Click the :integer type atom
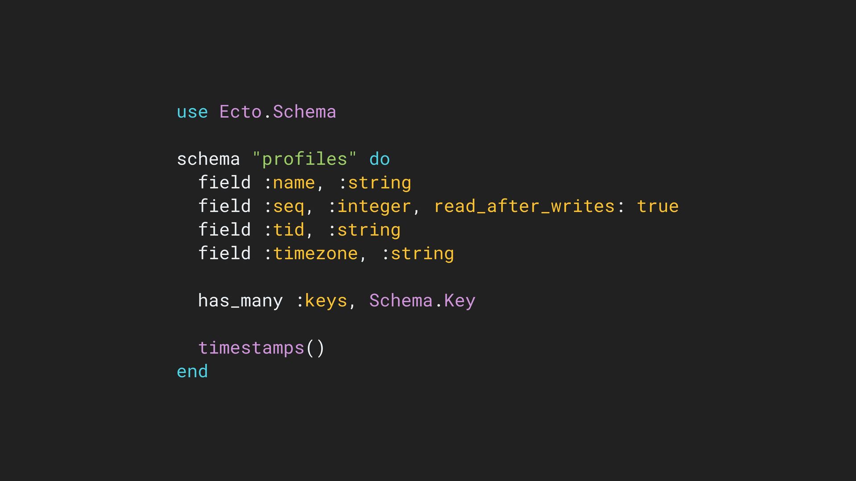Viewport: 856px width, 481px height. tap(370, 207)
